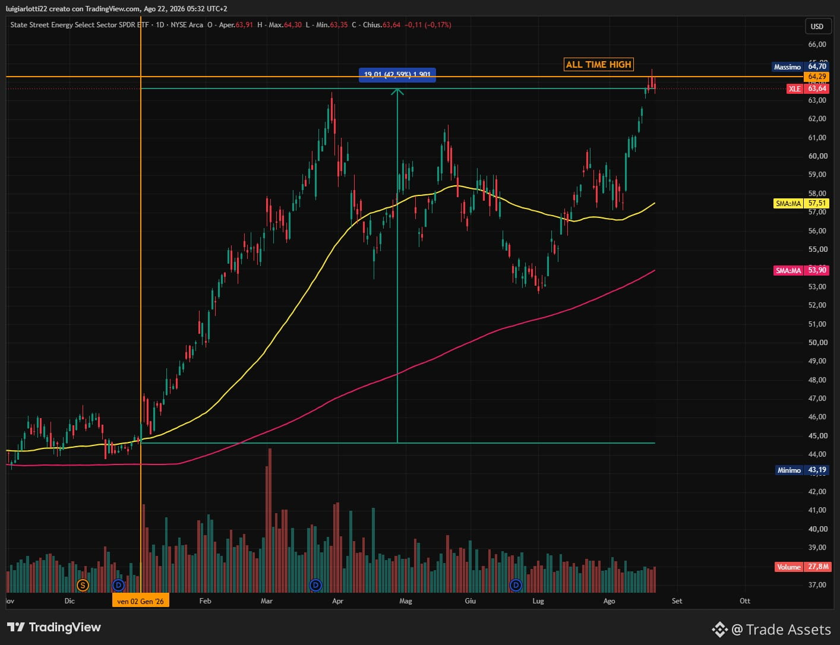Image resolution: width=840 pixels, height=645 pixels.
Task: Click the Lug month label on time axis
Action: pyautogui.click(x=538, y=601)
